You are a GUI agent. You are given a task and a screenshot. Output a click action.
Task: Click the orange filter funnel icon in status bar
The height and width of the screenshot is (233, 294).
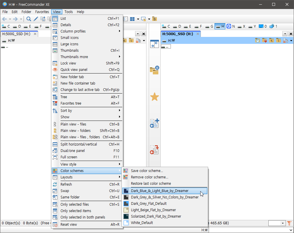[x=289, y=223]
